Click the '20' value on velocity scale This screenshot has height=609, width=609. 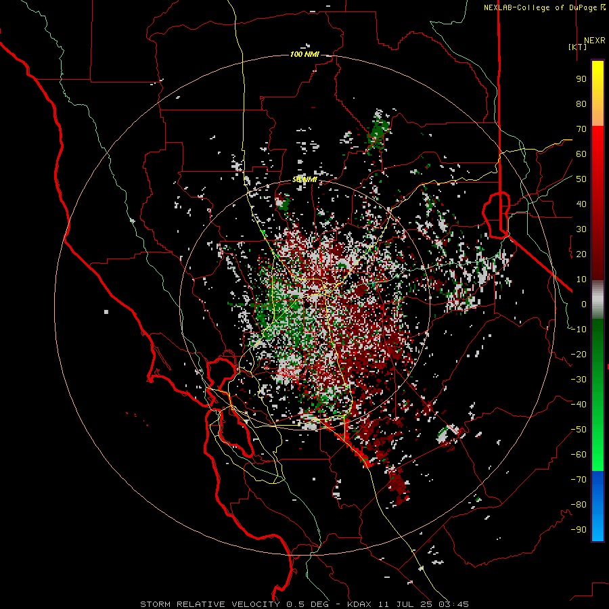pyautogui.click(x=581, y=254)
